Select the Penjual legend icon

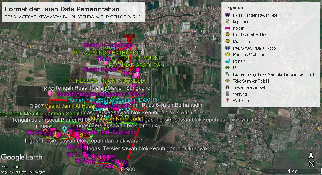[x=228, y=61]
